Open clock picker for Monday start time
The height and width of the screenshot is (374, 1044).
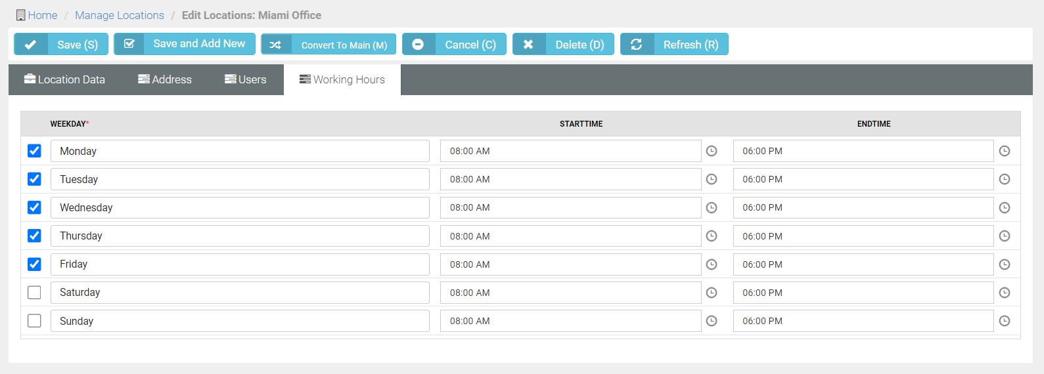pos(712,151)
